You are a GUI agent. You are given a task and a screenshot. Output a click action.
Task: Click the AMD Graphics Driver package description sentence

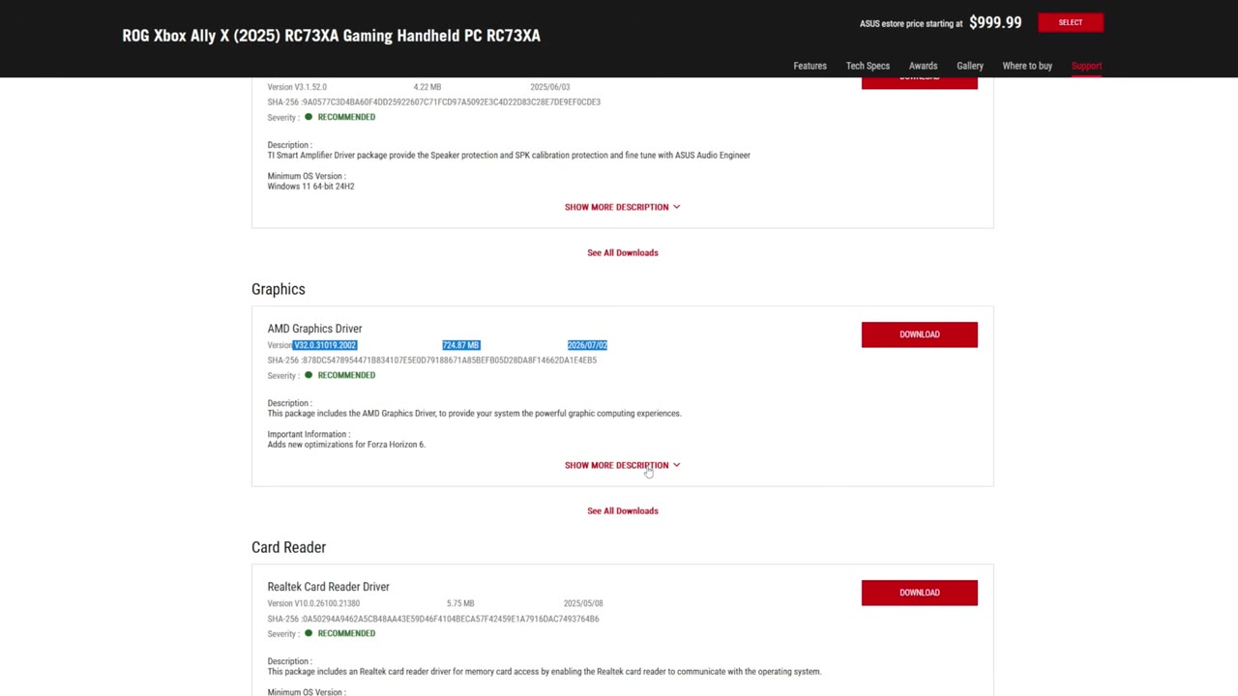pyautogui.click(x=474, y=414)
